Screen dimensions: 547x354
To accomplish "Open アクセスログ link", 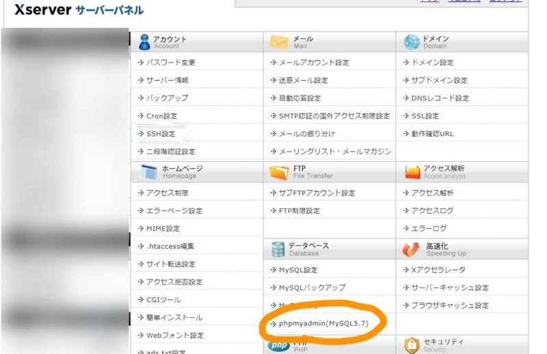I will (432, 210).
